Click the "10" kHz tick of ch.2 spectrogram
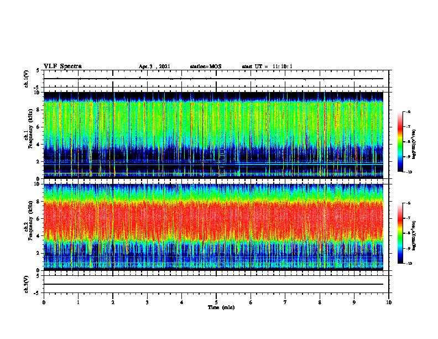 coord(37,184)
